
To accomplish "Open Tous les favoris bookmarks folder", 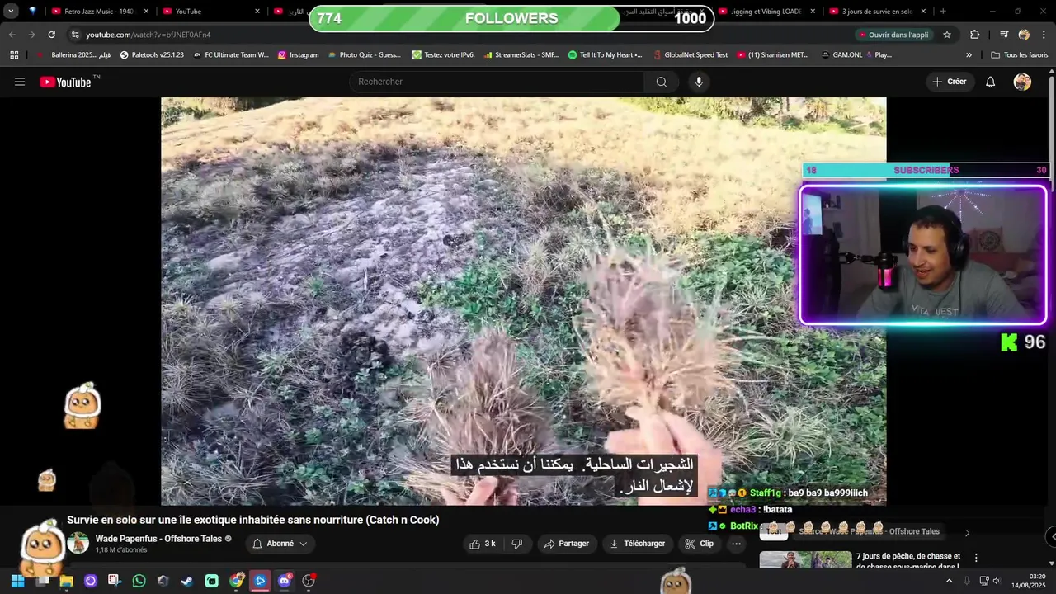I will pos(1020,55).
